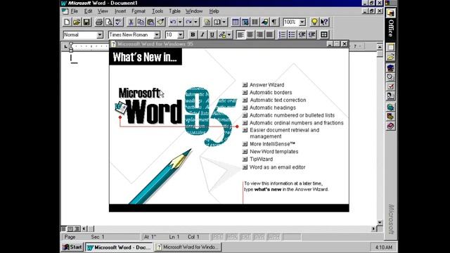450x253 pixels.
Task: Toggle Italic formatting
Action: tap(202, 34)
